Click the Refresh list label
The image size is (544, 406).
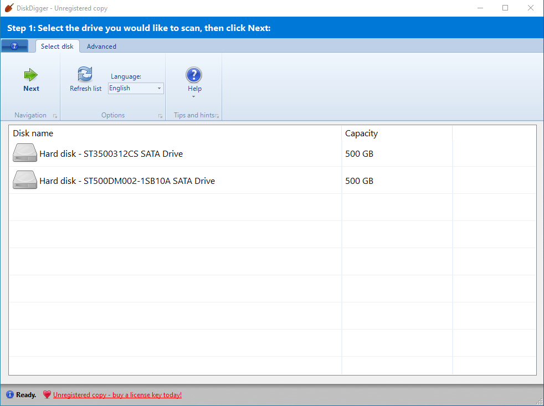coord(86,89)
